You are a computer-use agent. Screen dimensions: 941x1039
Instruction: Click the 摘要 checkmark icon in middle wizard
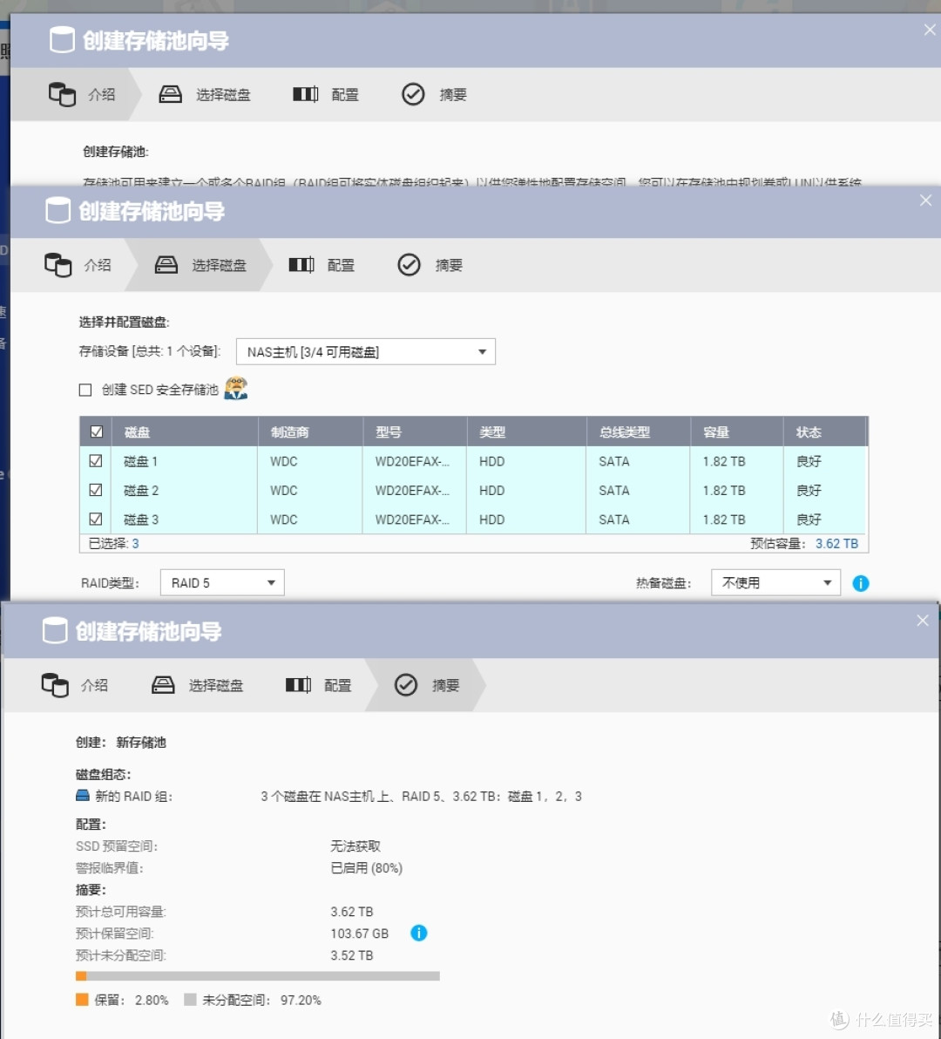pyautogui.click(x=410, y=265)
